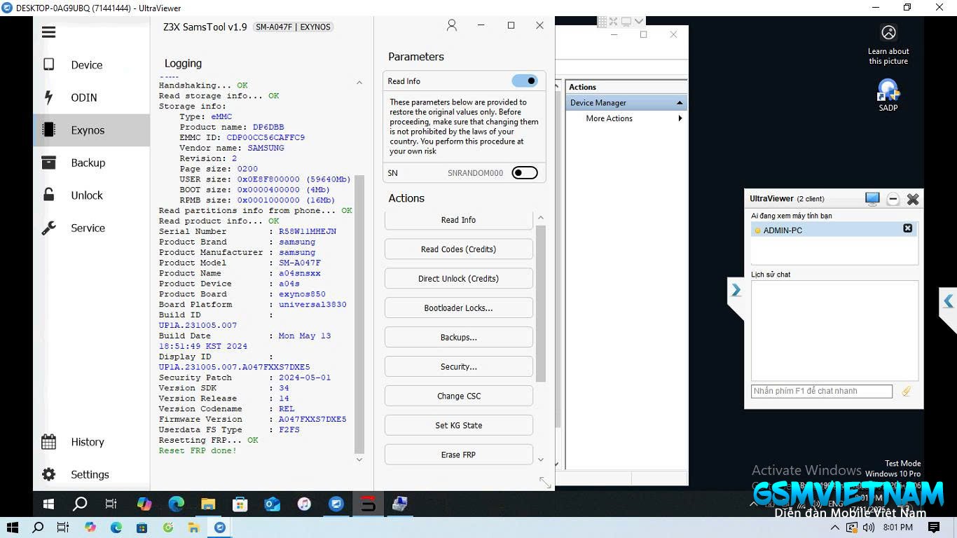The width and height of the screenshot is (957, 538).
Task: Click the Actions list scrollbar thumb
Action: [540, 303]
